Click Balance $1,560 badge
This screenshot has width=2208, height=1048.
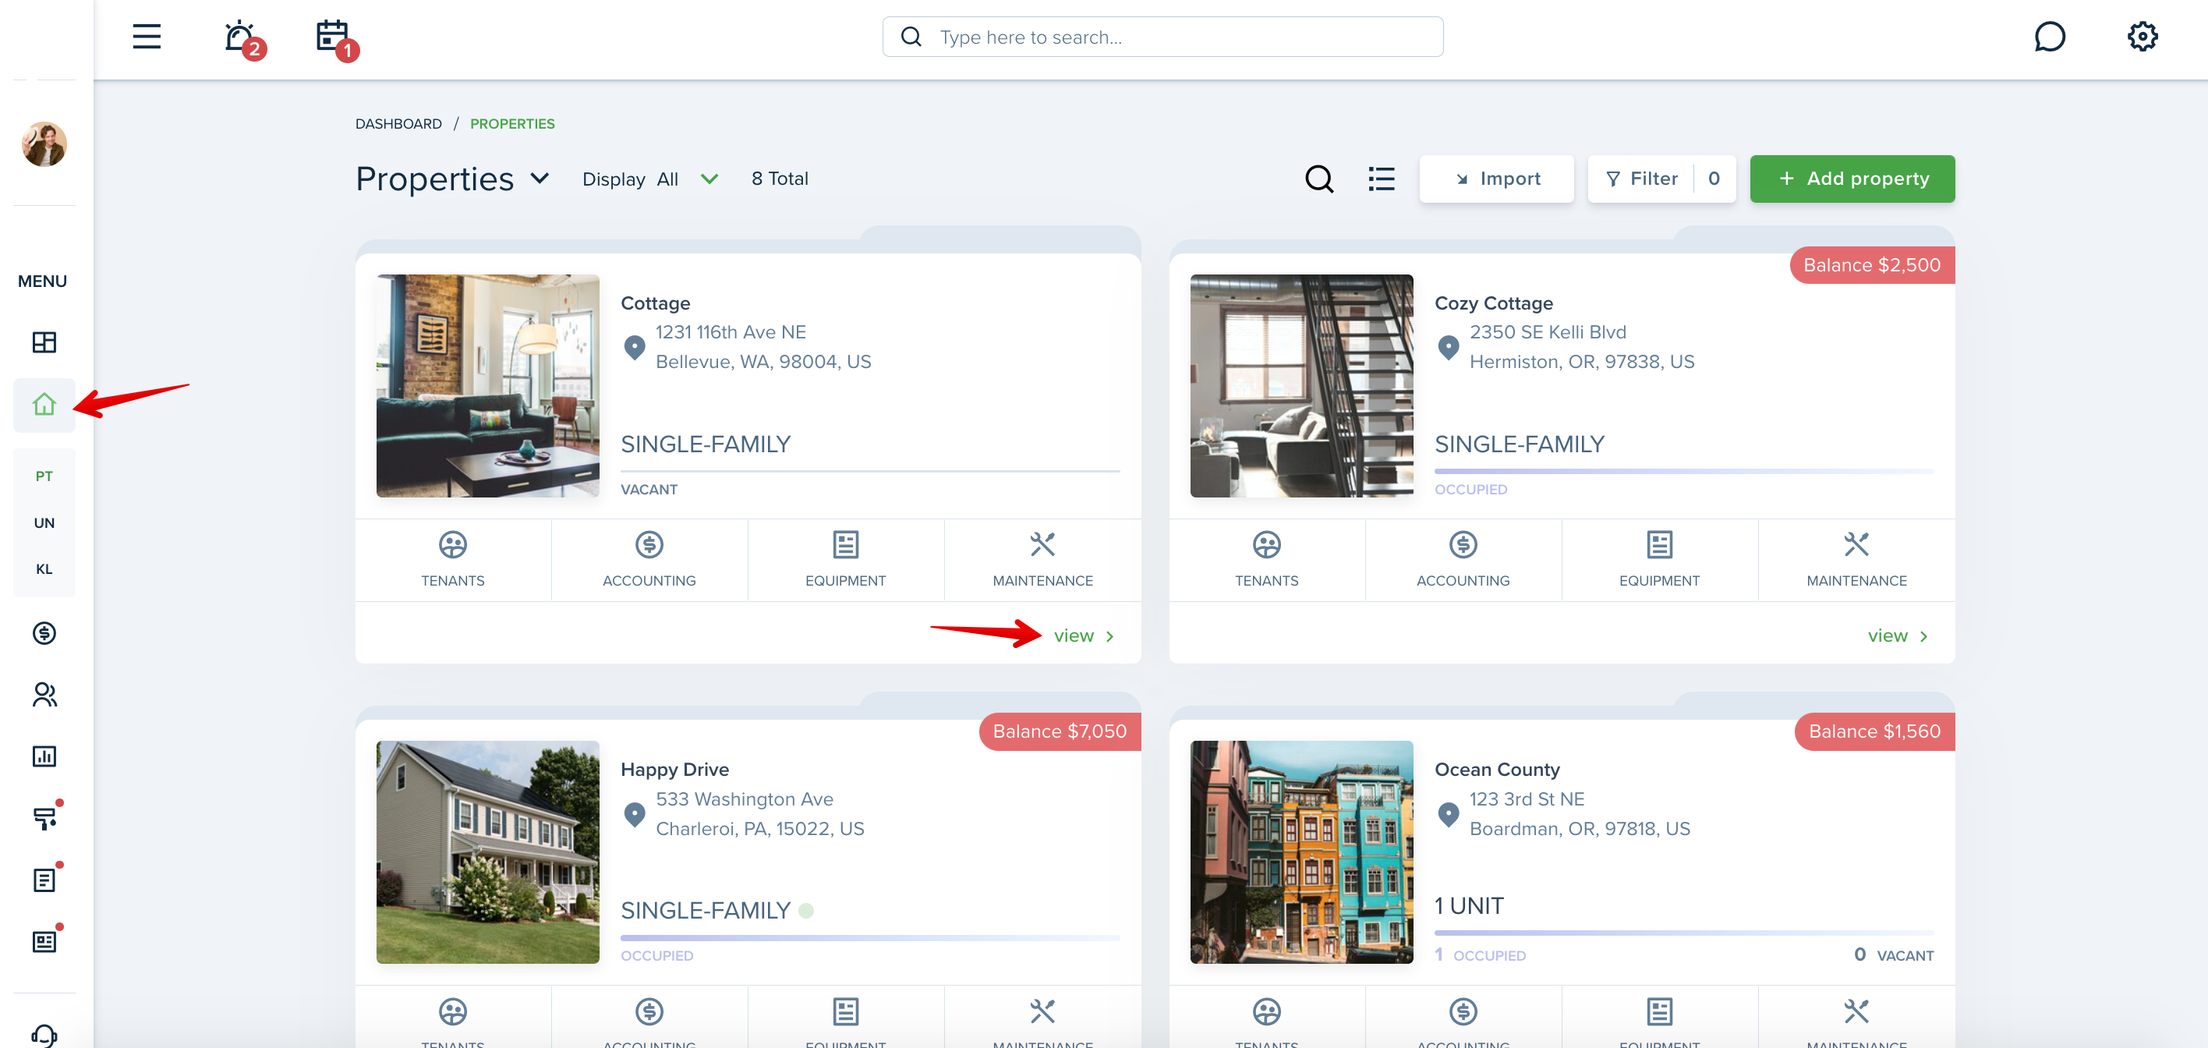(x=1874, y=731)
